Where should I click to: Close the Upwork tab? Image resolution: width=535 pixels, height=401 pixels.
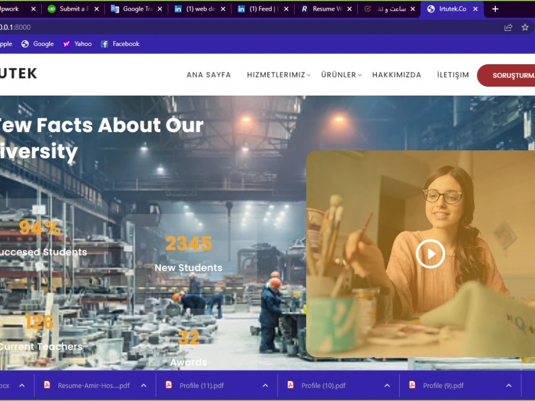tap(33, 9)
